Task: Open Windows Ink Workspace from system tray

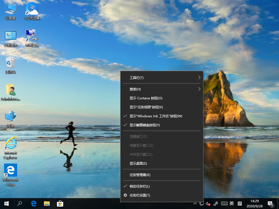Action: pos(216,203)
